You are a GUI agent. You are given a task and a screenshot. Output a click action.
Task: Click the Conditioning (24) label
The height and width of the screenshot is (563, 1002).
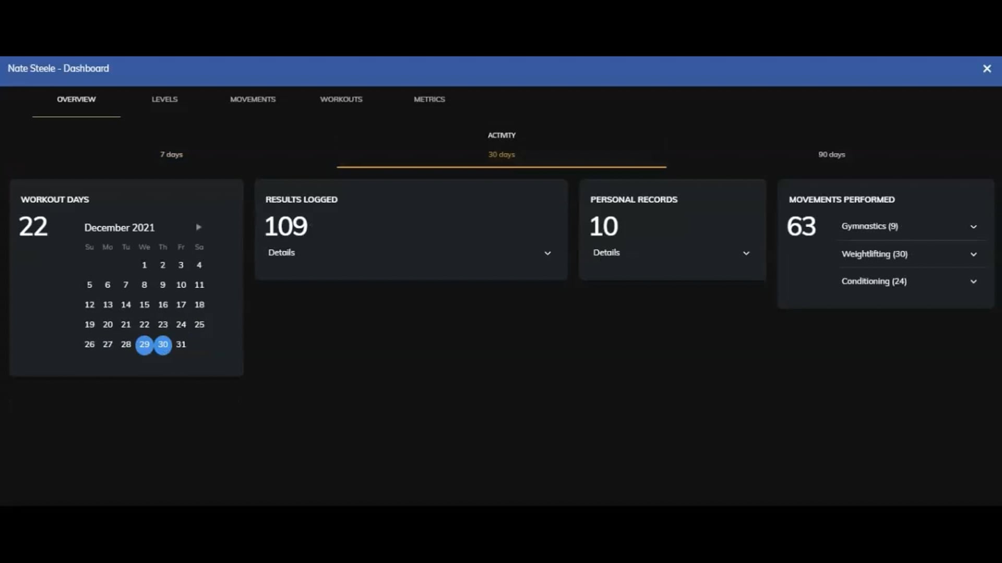point(874,281)
